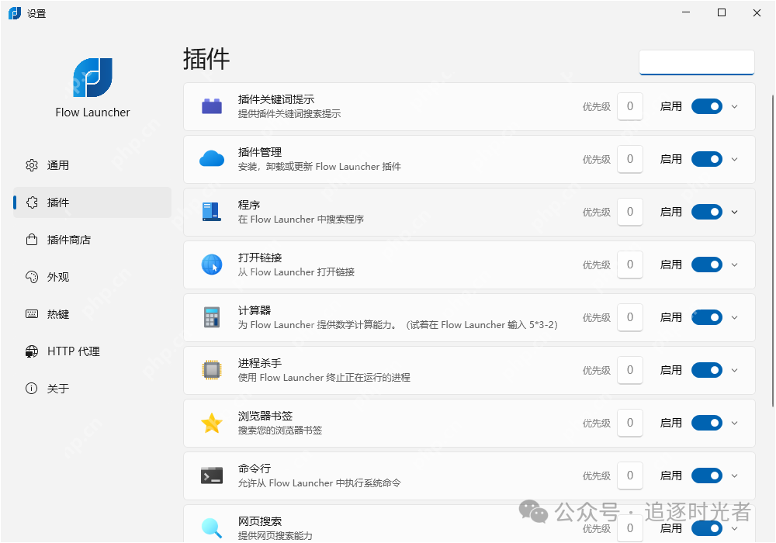Click the terminal icon of 命令行

click(x=212, y=476)
